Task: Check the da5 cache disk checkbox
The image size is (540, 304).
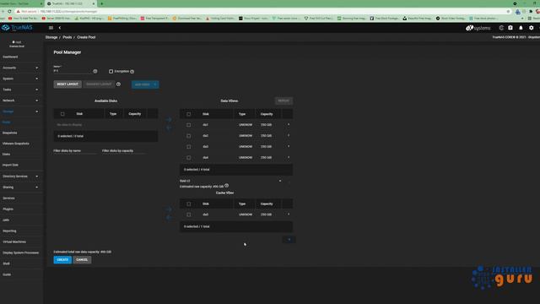Action: pyautogui.click(x=188, y=214)
